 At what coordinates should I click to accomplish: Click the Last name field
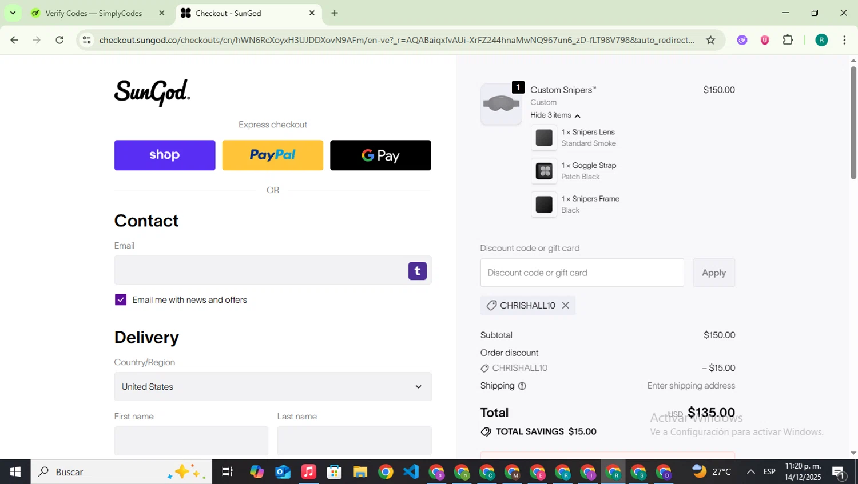click(354, 441)
